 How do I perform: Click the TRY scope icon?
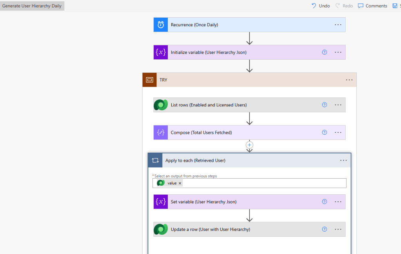point(149,80)
